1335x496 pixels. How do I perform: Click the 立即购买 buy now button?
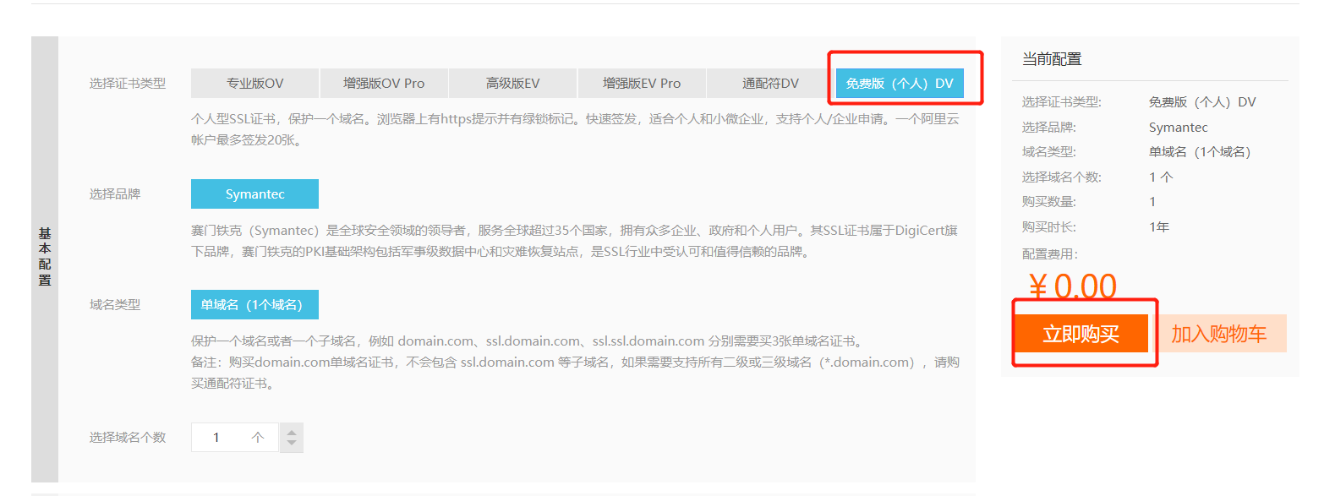pyautogui.click(x=1081, y=334)
